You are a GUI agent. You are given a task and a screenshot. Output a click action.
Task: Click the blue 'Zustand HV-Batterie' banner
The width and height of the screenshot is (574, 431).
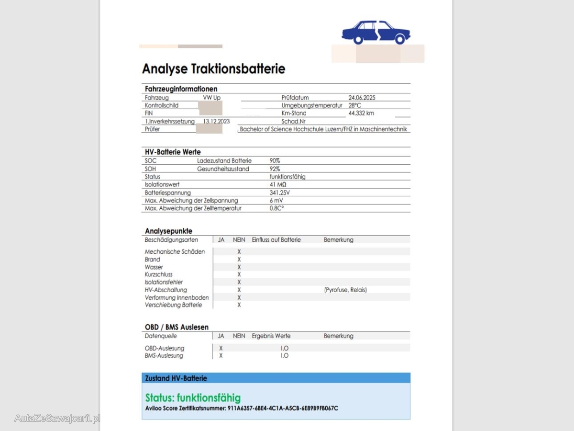click(276, 378)
